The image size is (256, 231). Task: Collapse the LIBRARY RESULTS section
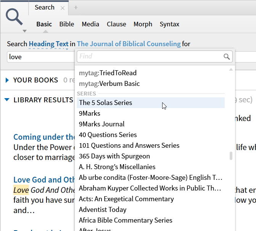(7, 100)
